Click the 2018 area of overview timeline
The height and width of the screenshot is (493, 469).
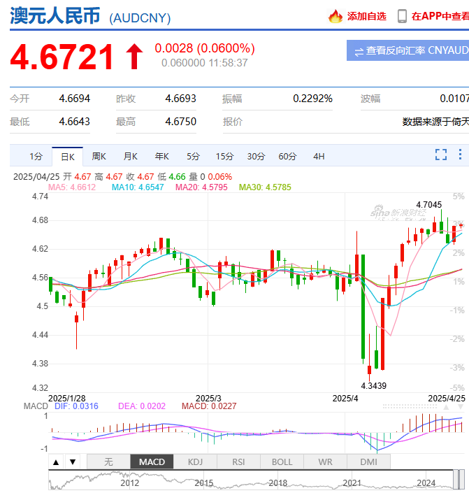278,483
